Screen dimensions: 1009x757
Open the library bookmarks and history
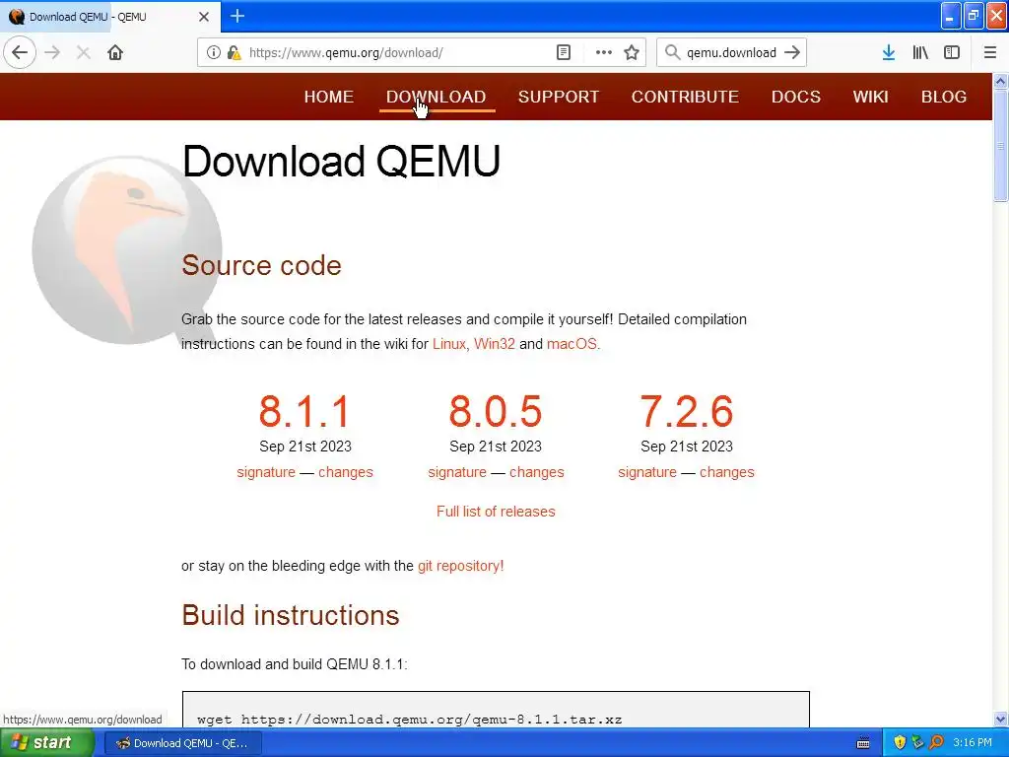click(x=920, y=52)
